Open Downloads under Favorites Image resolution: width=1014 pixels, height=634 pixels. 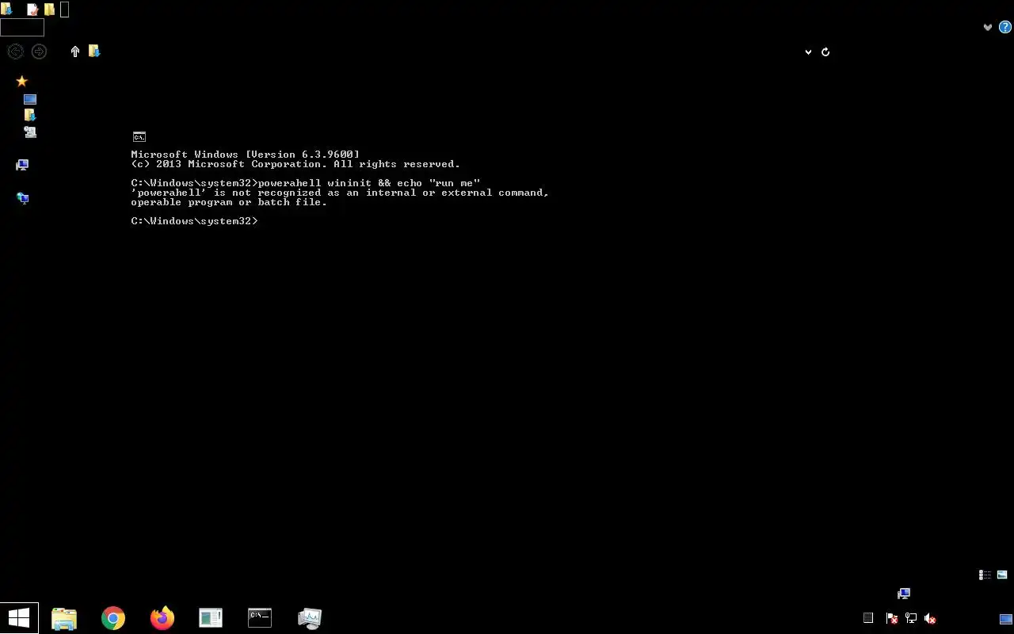pos(30,115)
